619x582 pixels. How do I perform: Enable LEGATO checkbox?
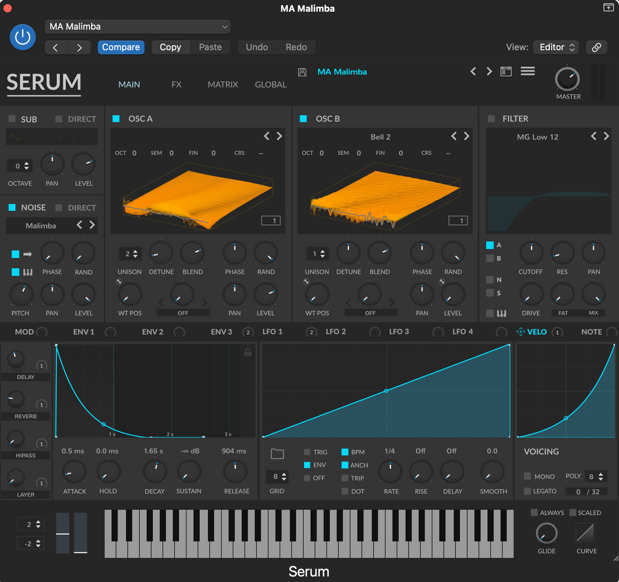pos(527,491)
